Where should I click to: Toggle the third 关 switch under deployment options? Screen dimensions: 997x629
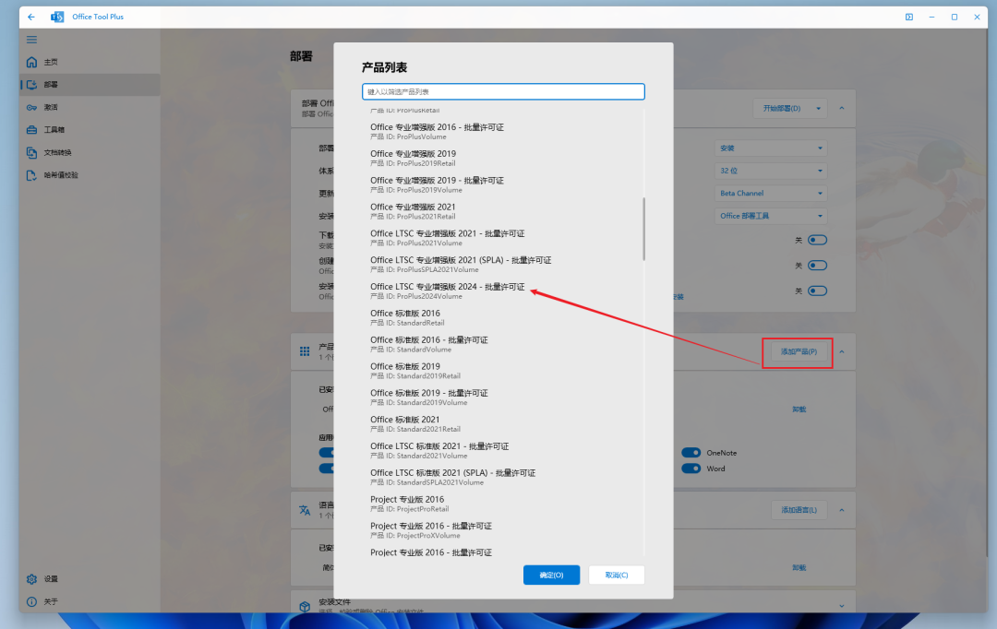coord(817,291)
